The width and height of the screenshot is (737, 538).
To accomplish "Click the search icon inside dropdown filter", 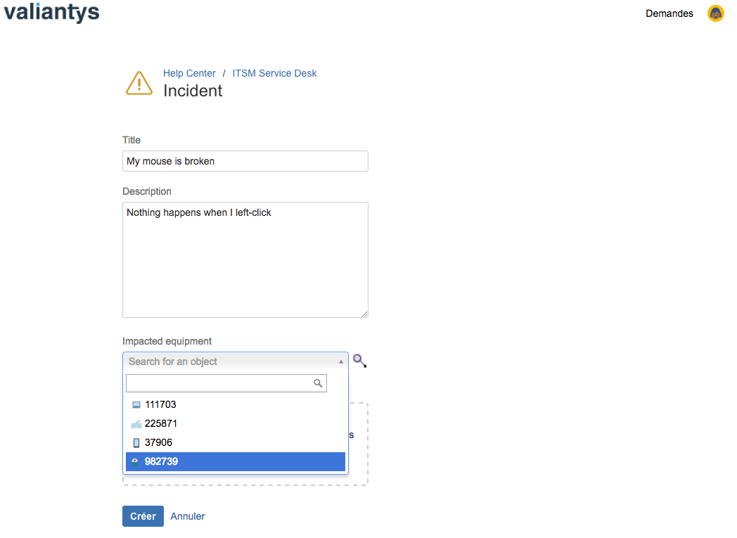I will [318, 383].
